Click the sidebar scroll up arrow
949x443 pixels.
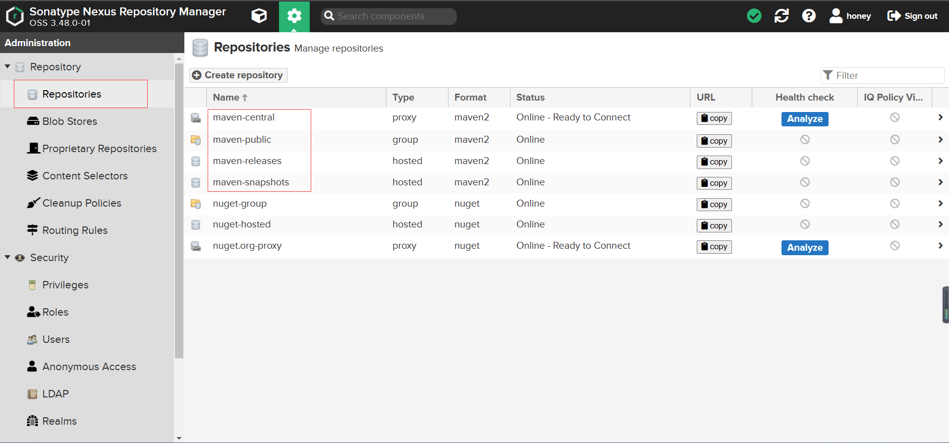point(179,58)
